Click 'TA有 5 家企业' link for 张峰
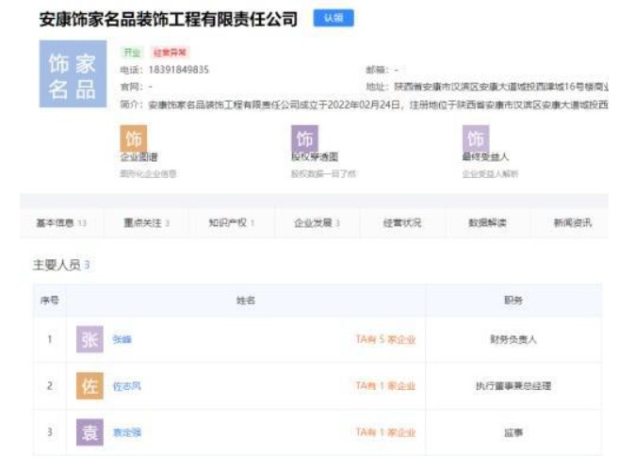The height and width of the screenshot is (471, 619). pos(385,340)
